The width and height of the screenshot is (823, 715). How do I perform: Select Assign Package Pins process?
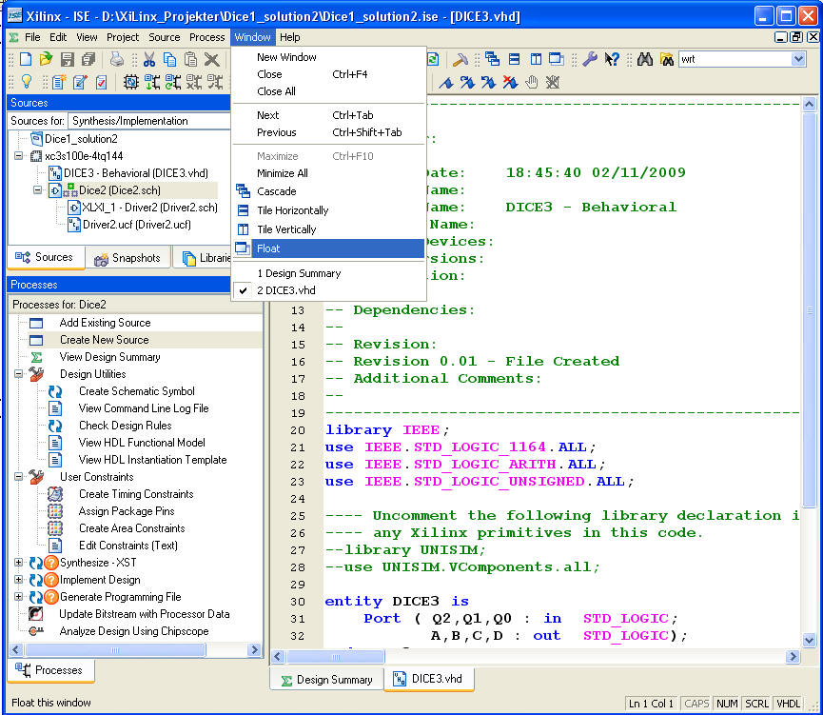click(127, 511)
